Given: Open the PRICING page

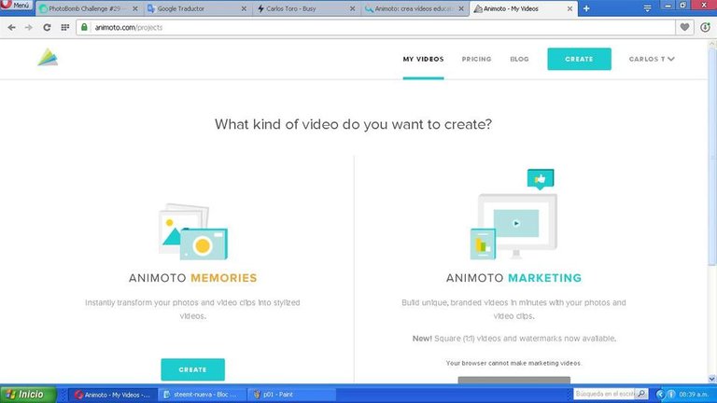Looking at the screenshot, I should pyautogui.click(x=476, y=59).
